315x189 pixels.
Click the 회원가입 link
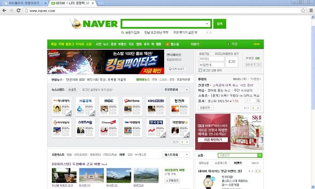tap(204, 53)
